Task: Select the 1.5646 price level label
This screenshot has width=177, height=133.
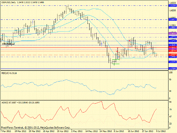Action: point(173,45)
